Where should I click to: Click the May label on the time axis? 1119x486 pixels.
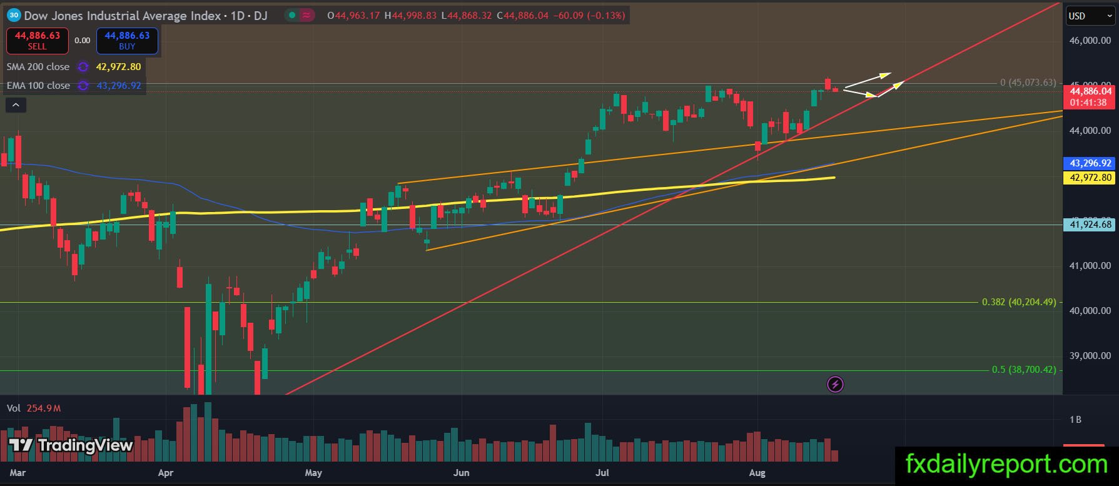point(313,473)
